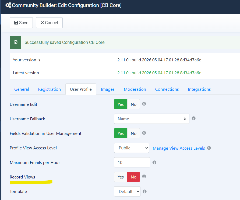The width and height of the screenshot is (240, 200).
Task: Open the Images tab
Action: pos(108,89)
